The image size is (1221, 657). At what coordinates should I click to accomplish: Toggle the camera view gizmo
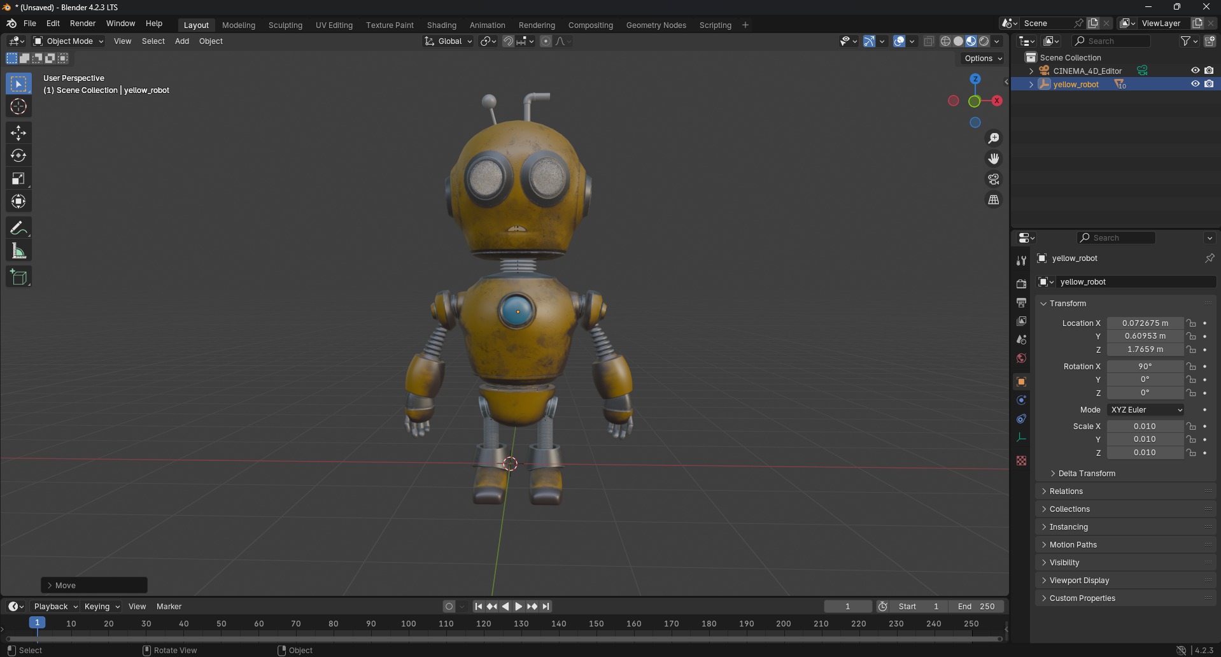(994, 179)
